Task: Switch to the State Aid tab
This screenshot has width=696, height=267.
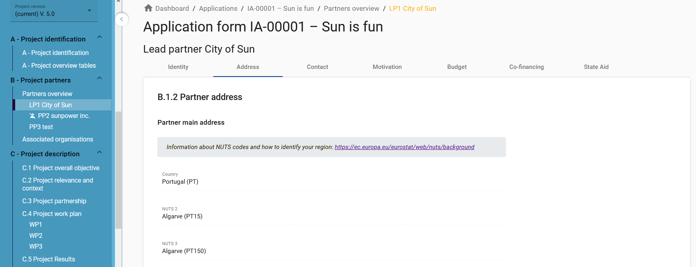Action: (596, 67)
